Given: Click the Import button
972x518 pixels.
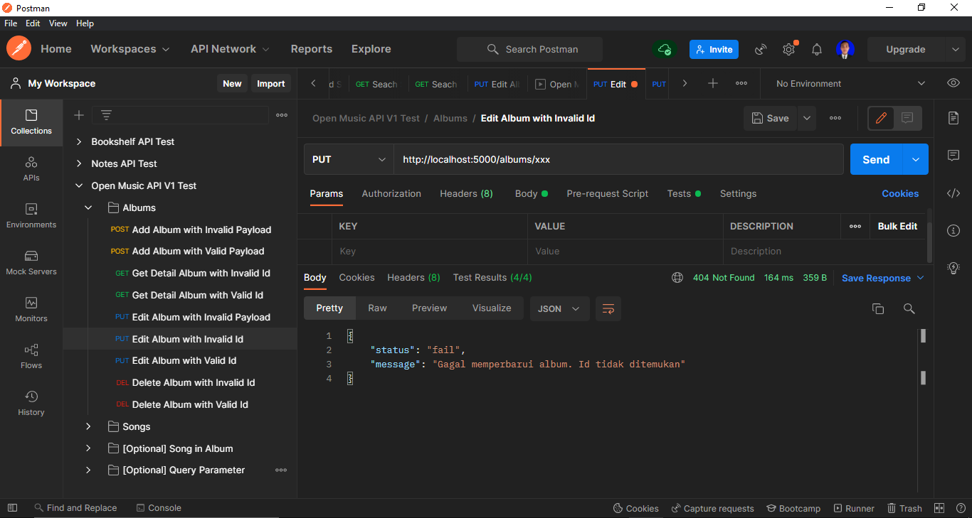Looking at the screenshot, I should [270, 83].
